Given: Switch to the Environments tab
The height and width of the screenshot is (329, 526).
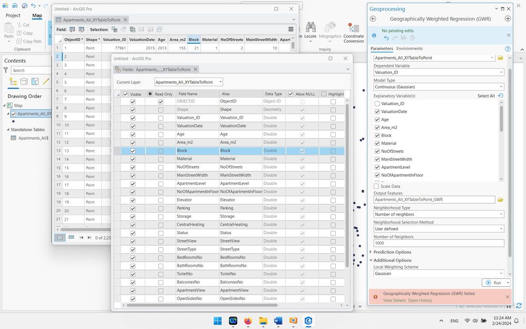Looking at the screenshot, I should [x=409, y=49].
